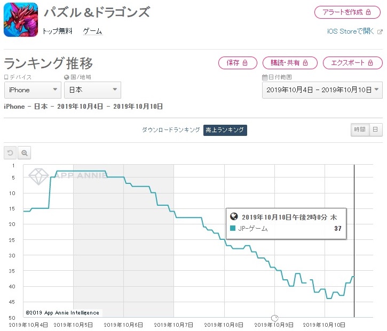Click the lock icon on 保存 button
Screen dimensions: 387x331
coord(246,63)
